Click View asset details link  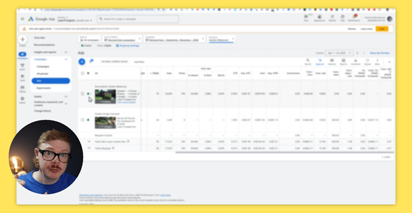(127, 102)
